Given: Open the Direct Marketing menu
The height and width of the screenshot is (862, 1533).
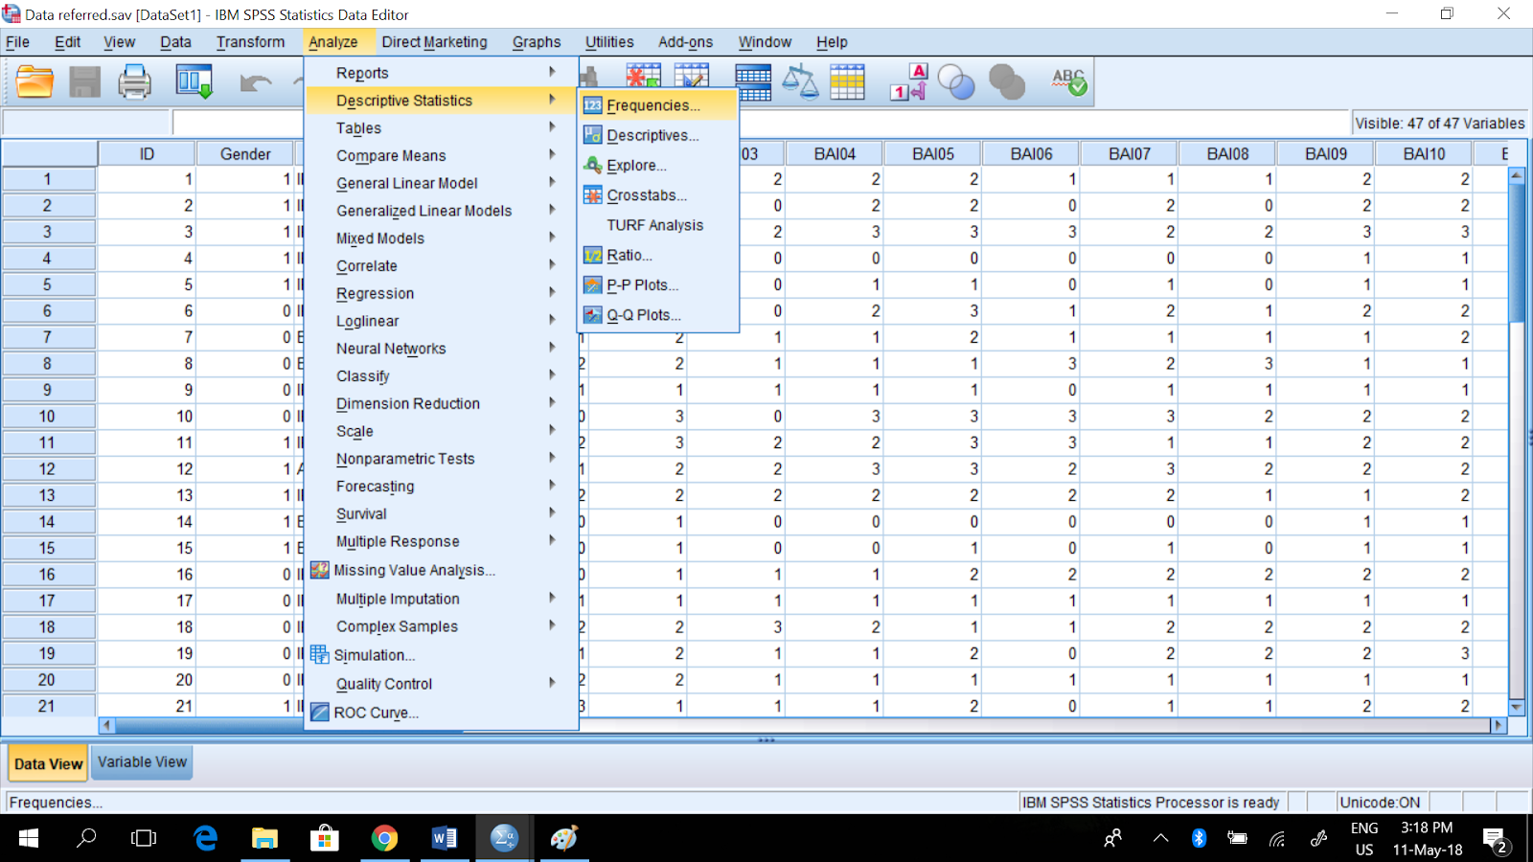Looking at the screenshot, I should point(434,42).
